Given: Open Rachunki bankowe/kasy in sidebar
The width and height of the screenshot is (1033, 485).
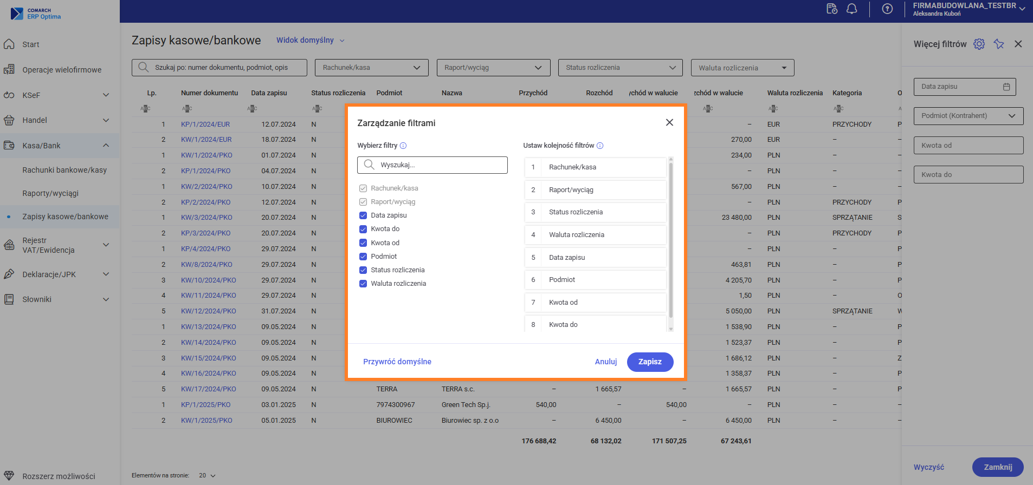Looking at the screenshot, I should point(64,170).
